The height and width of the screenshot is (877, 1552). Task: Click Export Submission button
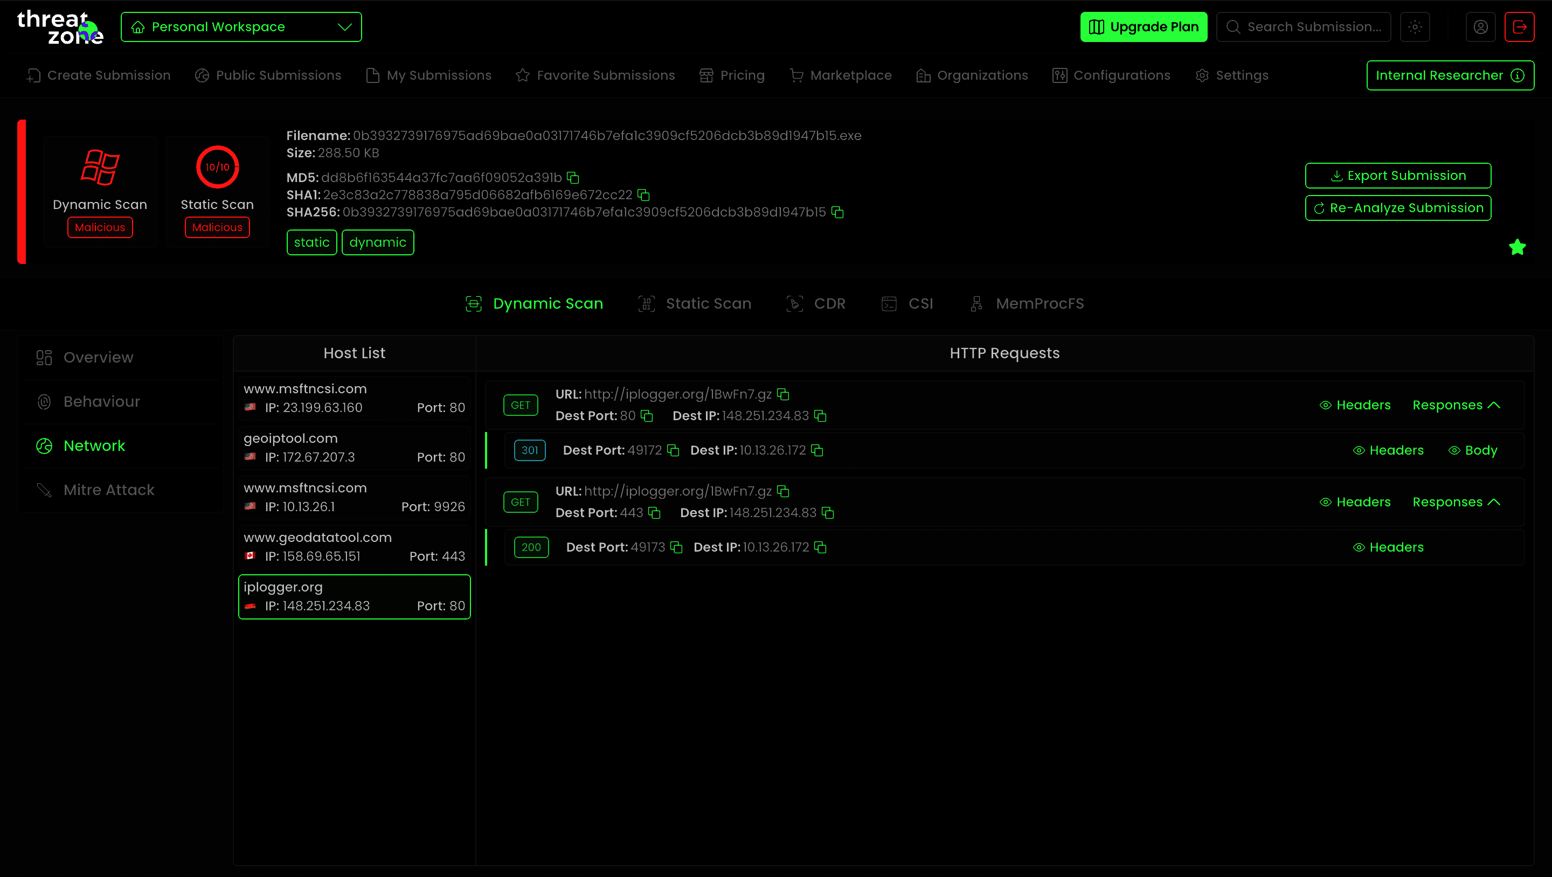[x=1398, y=176]
